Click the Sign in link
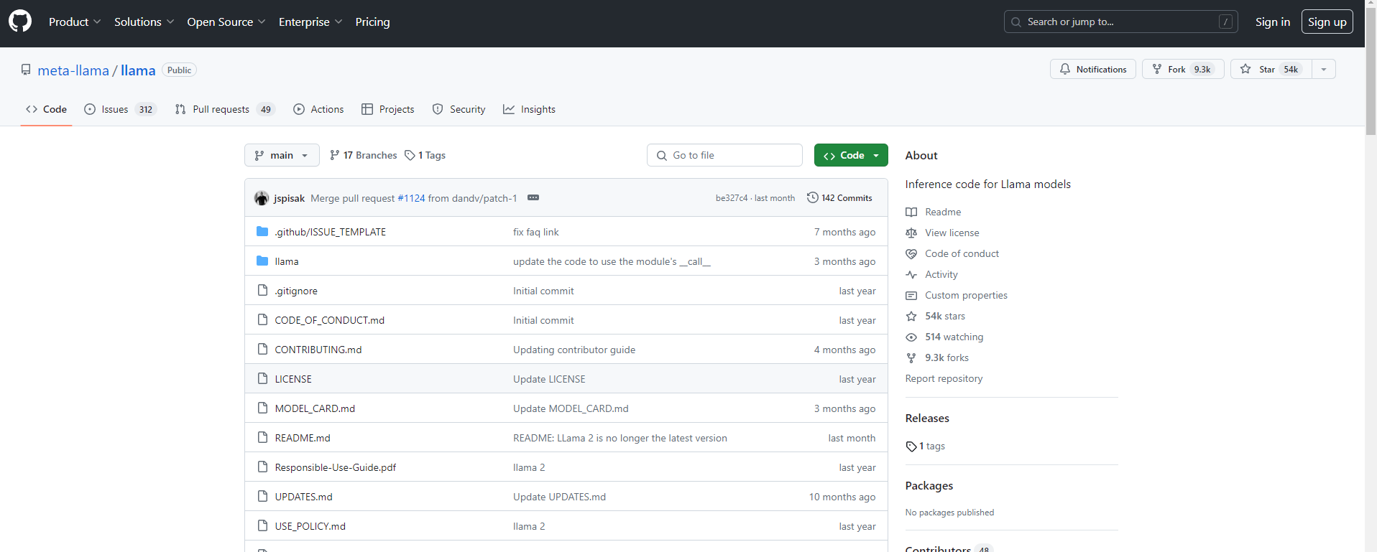This screenshot has width=1377, height=552. (1272, 22)
